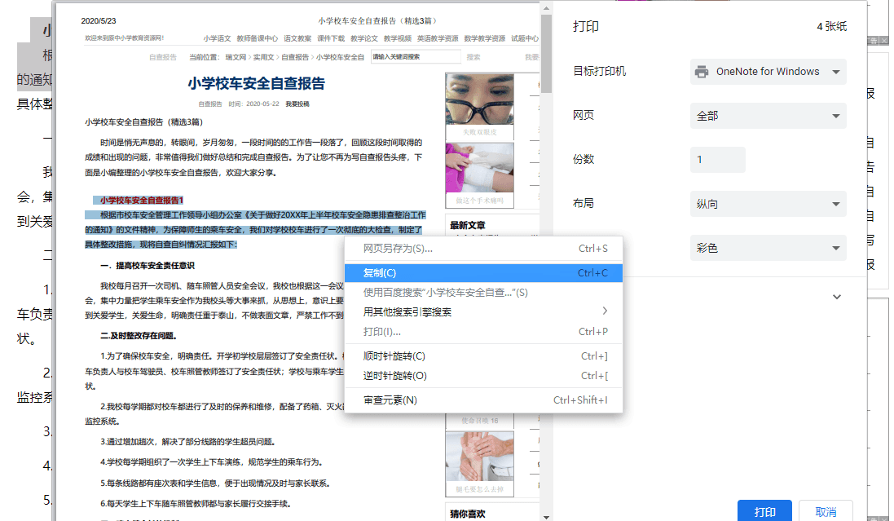Open the 网页 pages dropdown showing 全部

tap(768, 116)
